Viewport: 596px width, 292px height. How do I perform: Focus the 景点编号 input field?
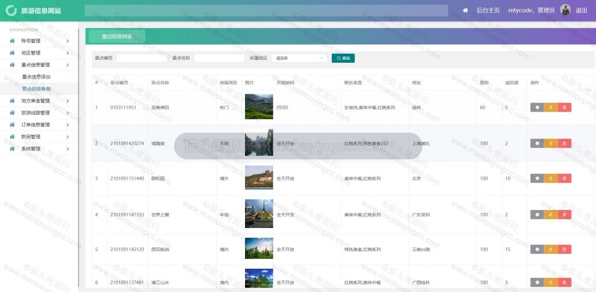click(142, 58)
